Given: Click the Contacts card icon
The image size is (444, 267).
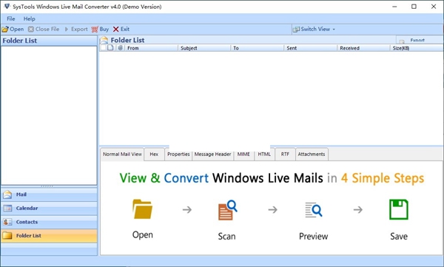Looking at the screenshot, I should click(7, 222).
